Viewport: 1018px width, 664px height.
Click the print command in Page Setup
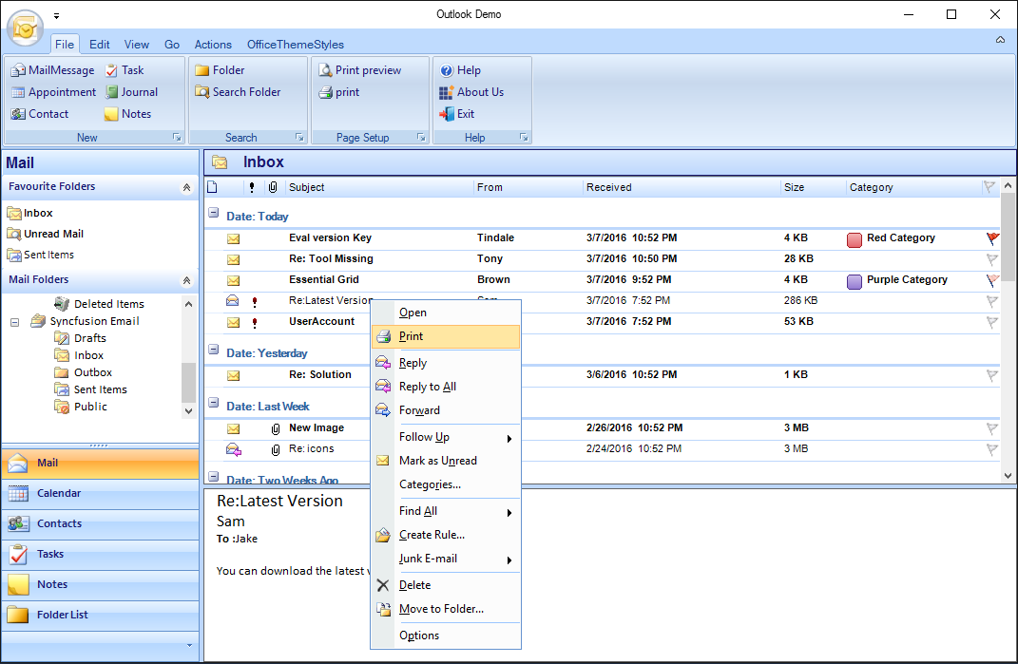pos(339,92)
